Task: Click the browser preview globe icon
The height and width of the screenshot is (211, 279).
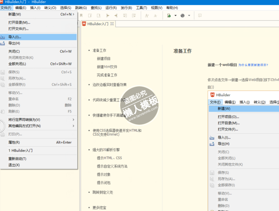Action: 183,16
